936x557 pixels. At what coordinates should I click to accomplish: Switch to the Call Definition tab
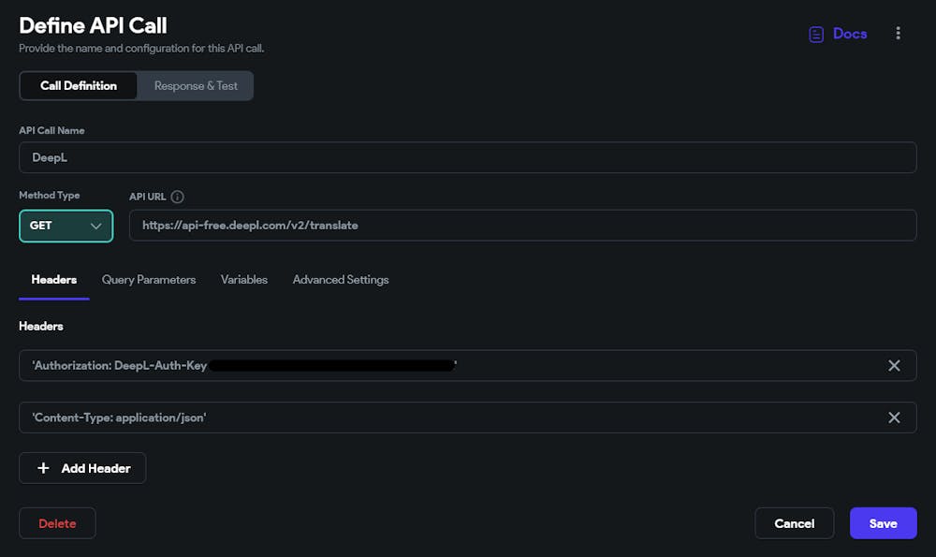[79, 86]
